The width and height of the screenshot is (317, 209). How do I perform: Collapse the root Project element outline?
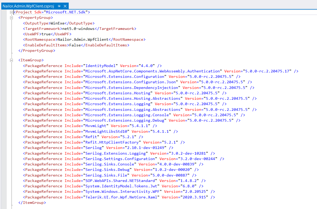[11, 12]
